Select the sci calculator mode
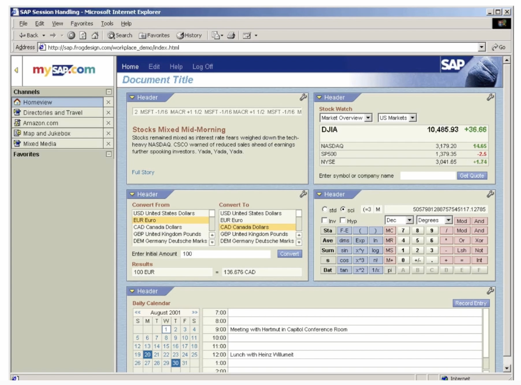Viewport: 521px width, 385px height. click(x=343, y=209)
